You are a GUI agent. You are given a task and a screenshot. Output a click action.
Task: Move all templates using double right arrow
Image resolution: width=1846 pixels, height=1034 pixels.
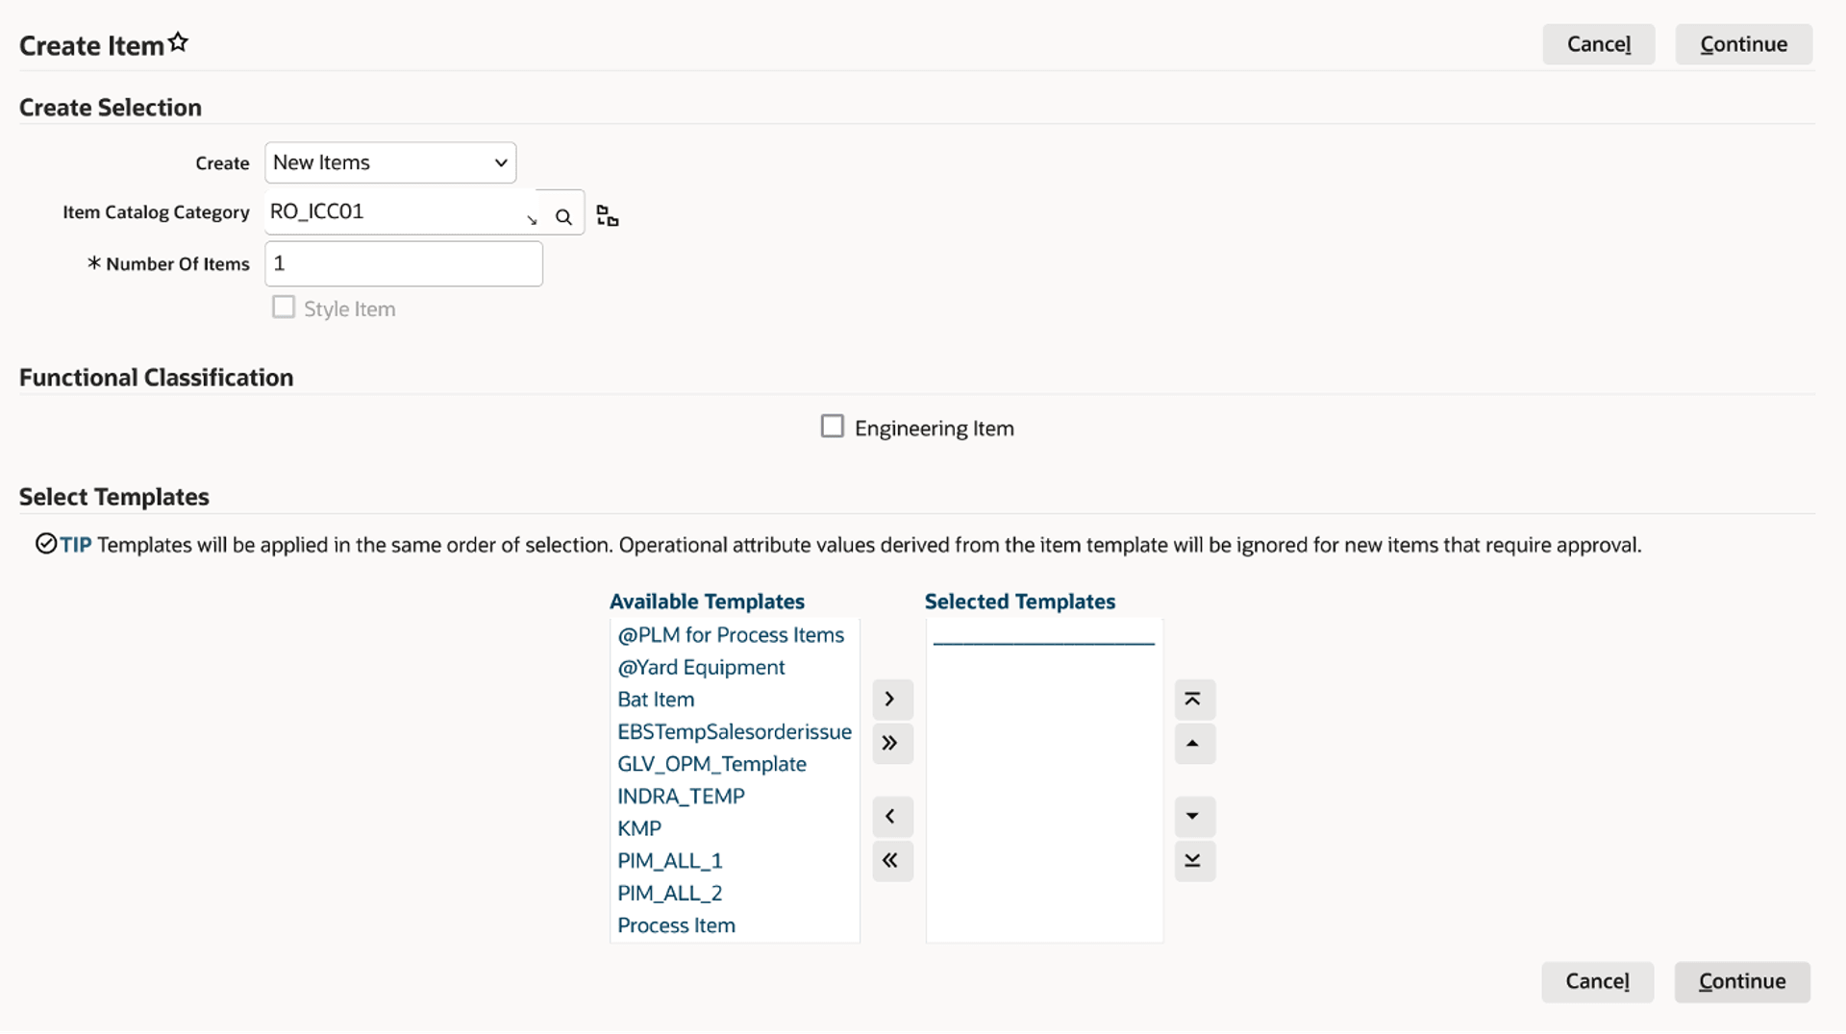coord(890,744)
